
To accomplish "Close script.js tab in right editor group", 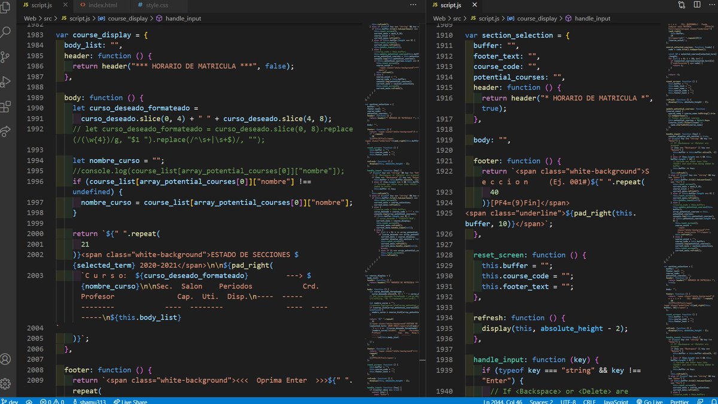I will (x=475, y=5).
